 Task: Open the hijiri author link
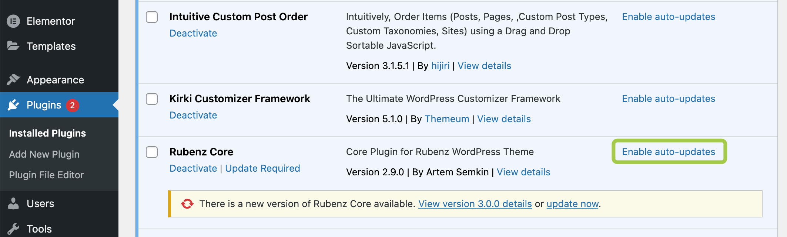pyautogui.click(x=440, y=66)
